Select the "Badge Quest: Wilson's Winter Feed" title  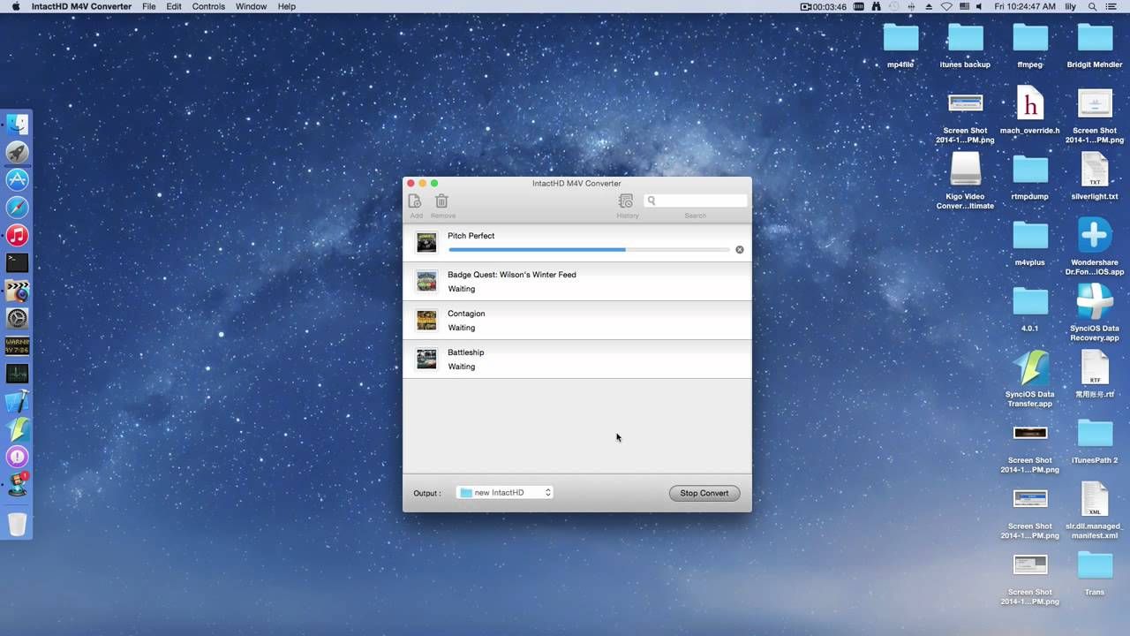512,275
